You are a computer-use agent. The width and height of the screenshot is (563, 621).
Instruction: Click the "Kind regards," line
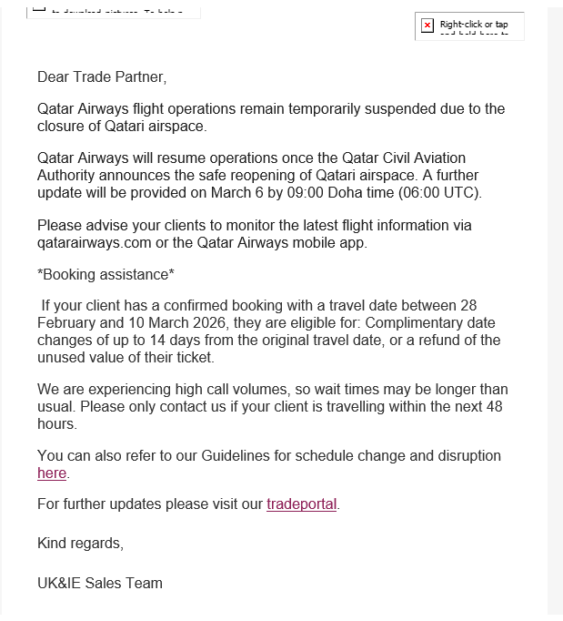80,543
